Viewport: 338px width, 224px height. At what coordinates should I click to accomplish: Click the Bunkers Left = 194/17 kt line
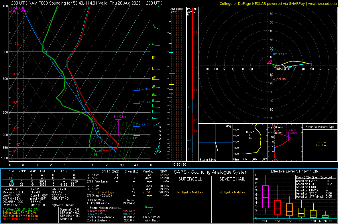point(111,214)
